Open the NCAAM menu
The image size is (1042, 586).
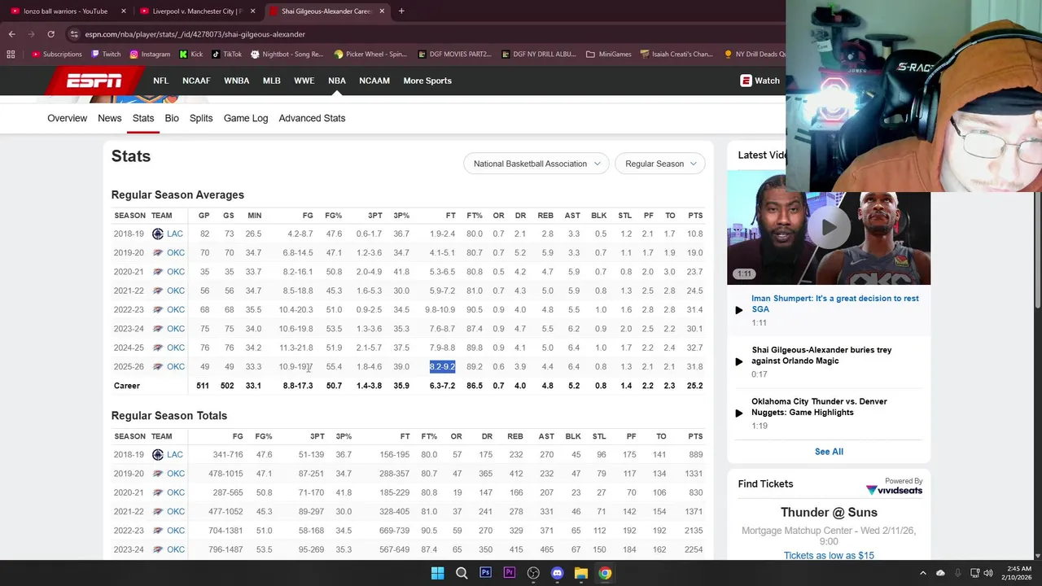[374, 81]
